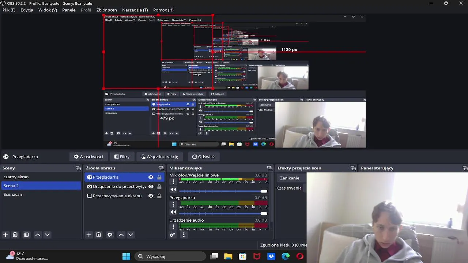The height and width of the screenshot is (263, 468).
Task: Open Panele menu
Action: pyautogui.click(x=69, y=10)
